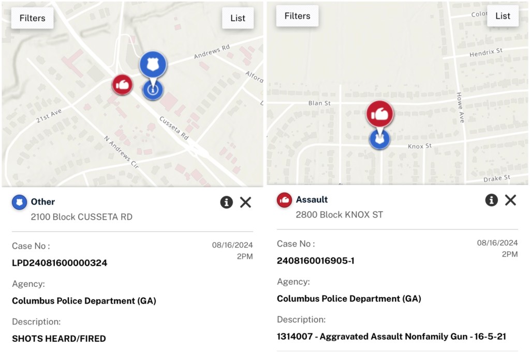530x353 pixels.
Task: Click the N Andrews Cir map label
Action: coord(121,152)
